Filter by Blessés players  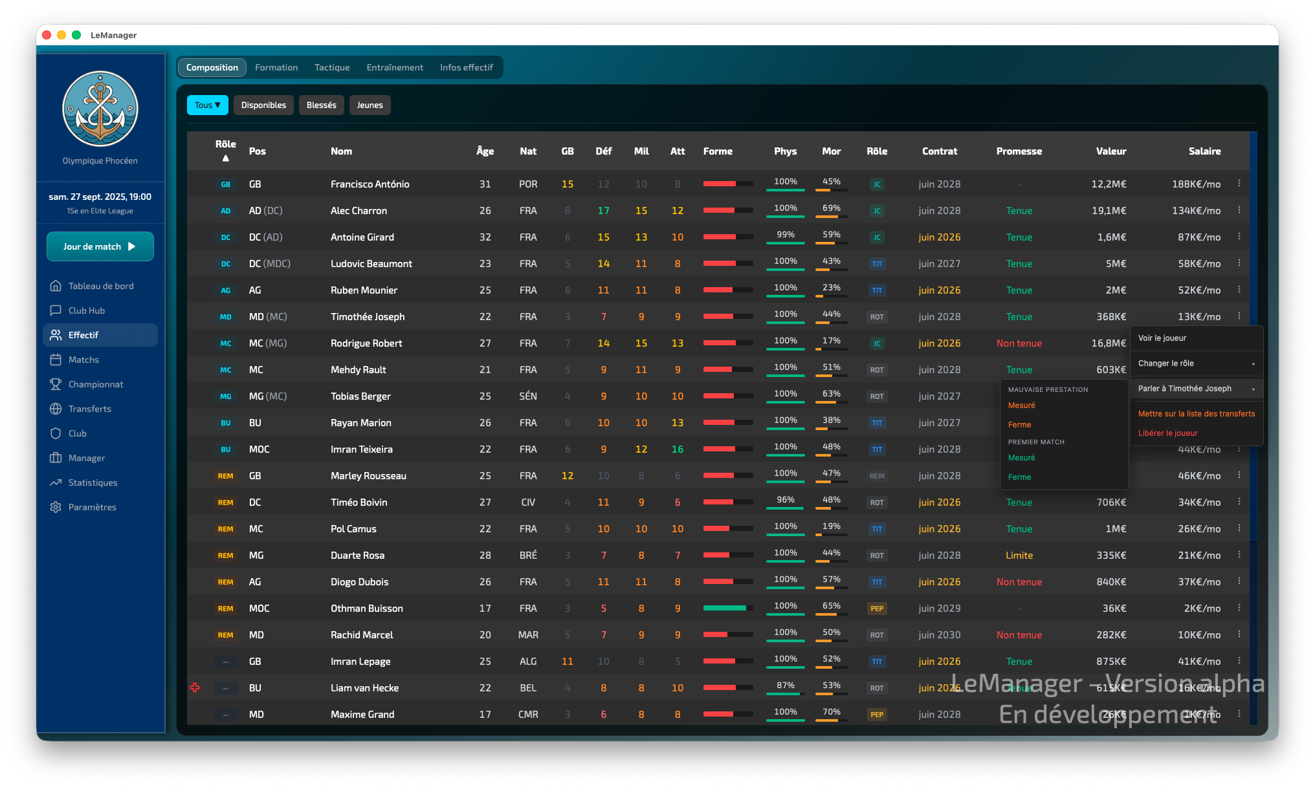(x=322, y=105)
